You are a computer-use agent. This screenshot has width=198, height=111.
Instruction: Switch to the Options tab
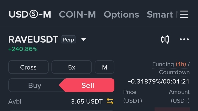121,15
